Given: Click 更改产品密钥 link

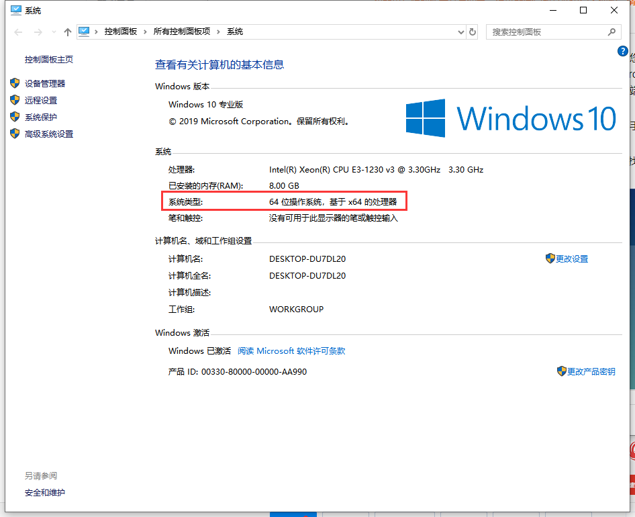Looking at the screenshot, I should (591, 371).
